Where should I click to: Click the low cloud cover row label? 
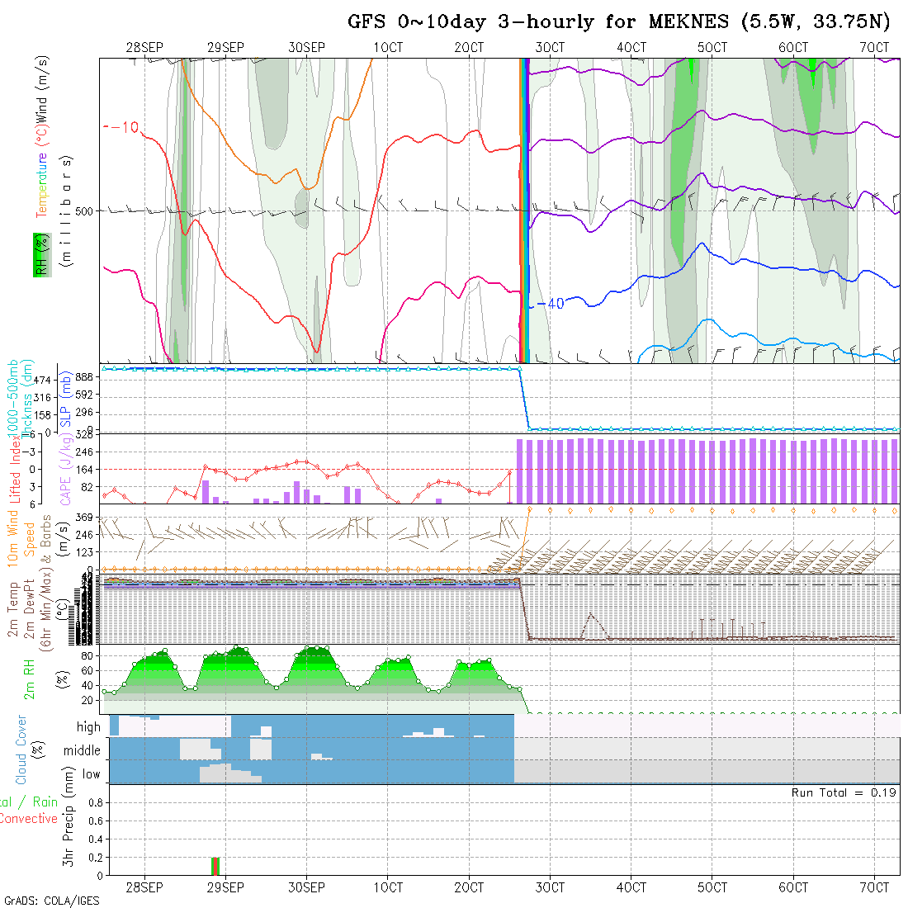[x=91, y=774]
